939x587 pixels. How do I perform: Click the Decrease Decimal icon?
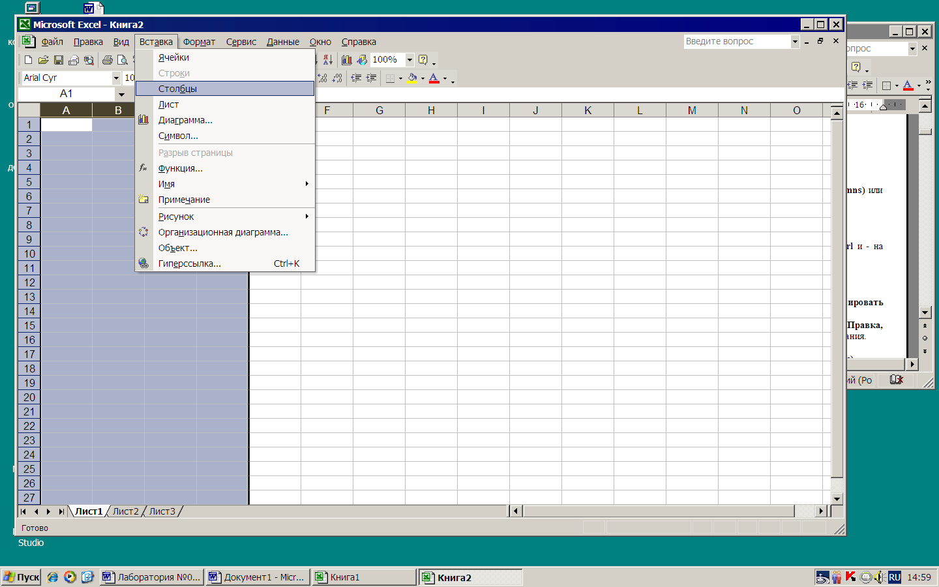tap(337, 78)
